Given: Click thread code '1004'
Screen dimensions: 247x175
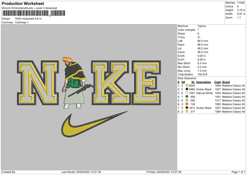Looking at the screenshot, I should [x=218, y=93].
